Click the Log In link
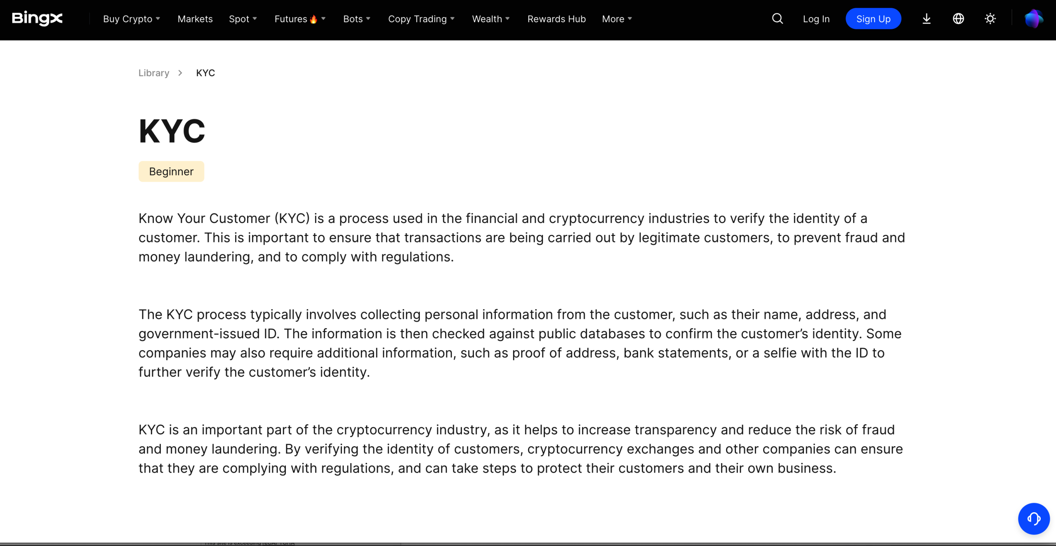 pos(816,19)
